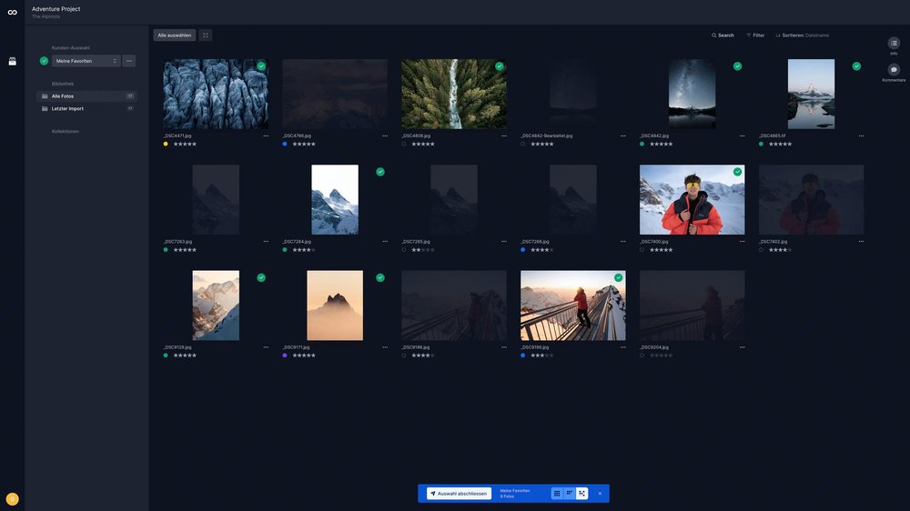Switch to highlighted selection view in bar

[581, 494]
